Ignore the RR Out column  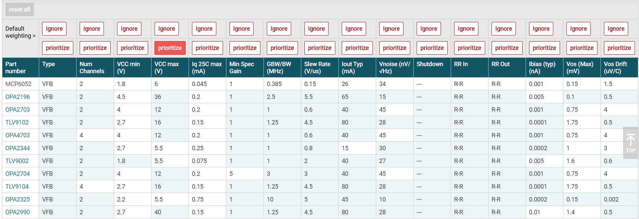pos(503,29)
